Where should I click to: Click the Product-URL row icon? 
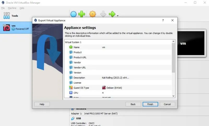[x=71, y=57]
